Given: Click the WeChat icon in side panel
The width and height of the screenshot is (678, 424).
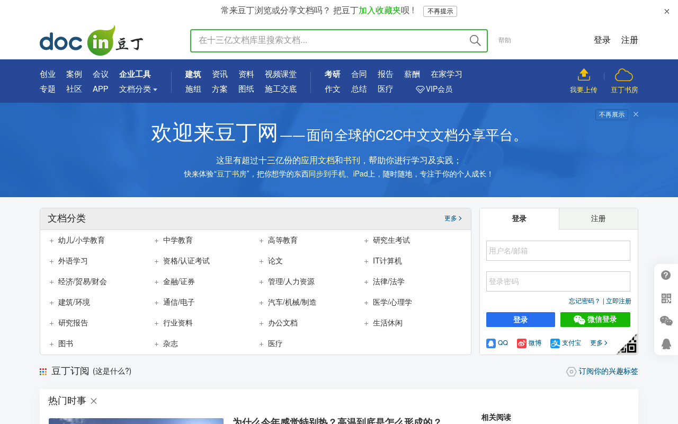Looking at the screenshot, I should (x=666, y=321).
